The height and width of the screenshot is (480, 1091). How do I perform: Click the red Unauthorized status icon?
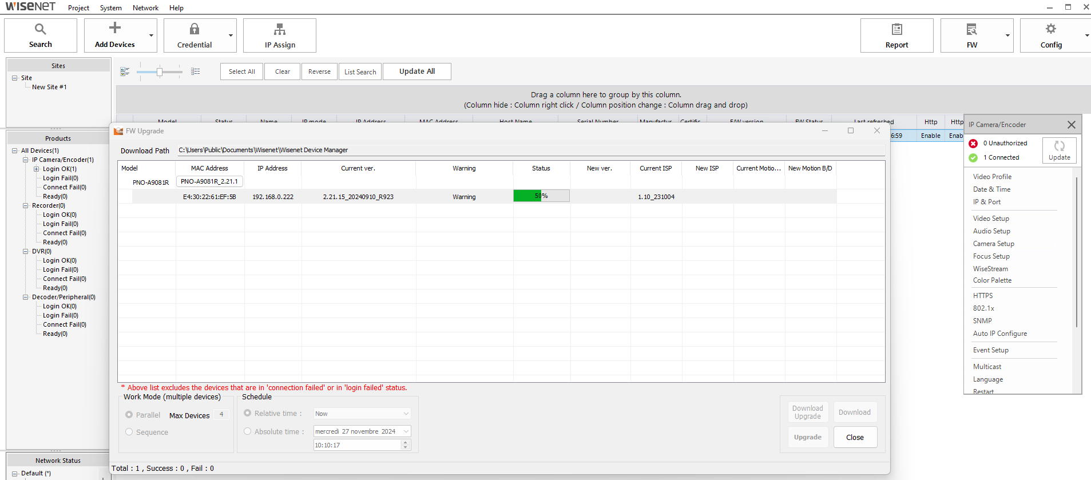click(x=973, y=144)
